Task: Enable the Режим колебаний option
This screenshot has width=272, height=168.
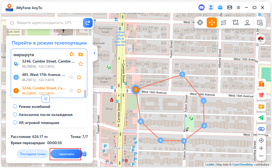Action: (15, 107)
